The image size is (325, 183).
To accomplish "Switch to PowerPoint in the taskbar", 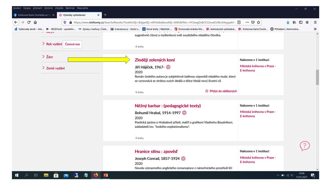I will [x=105, y=175].
